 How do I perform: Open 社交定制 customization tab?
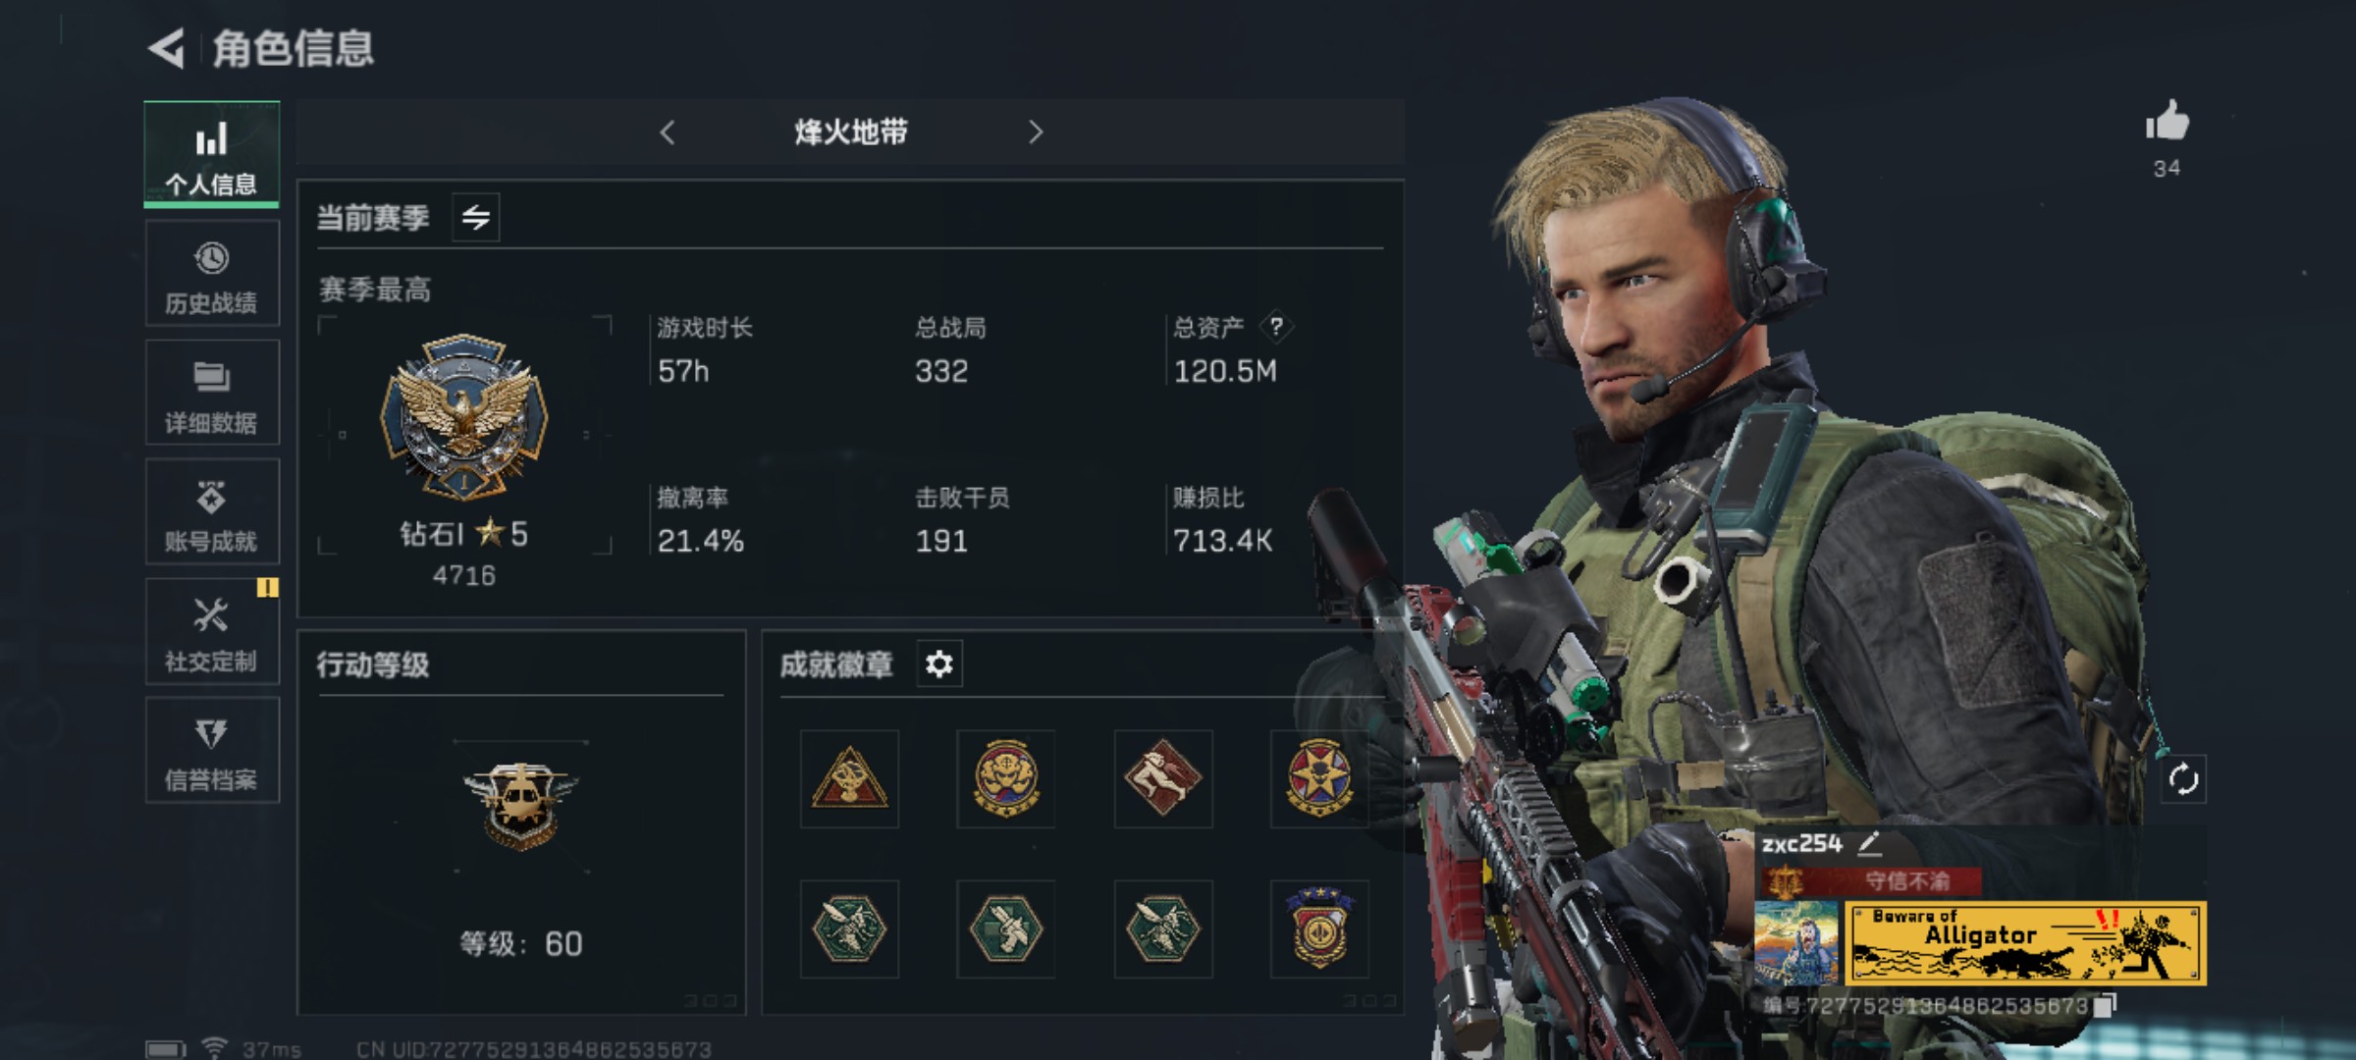click(x=212, y=631)
